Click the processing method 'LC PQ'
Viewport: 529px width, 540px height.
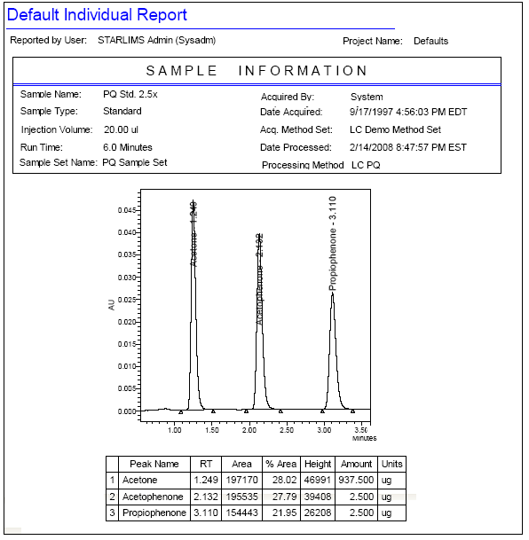click(366, 165)
